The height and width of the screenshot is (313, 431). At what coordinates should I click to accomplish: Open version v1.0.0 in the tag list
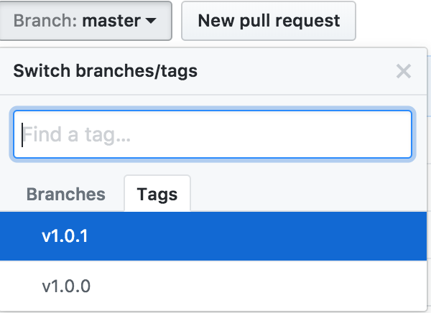(213, 286)
